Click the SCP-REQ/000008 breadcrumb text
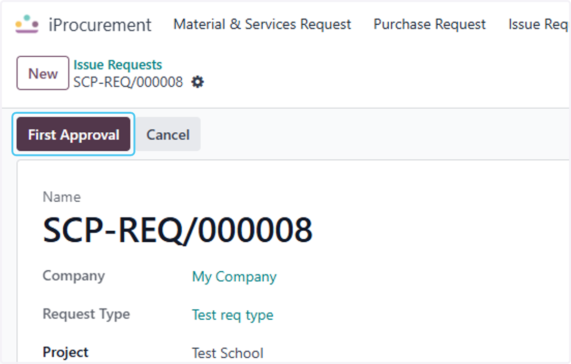This screenshot has width=571, height=364. [128, 82]
